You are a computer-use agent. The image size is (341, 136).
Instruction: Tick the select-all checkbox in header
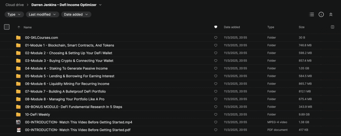[x=7, y=27]
